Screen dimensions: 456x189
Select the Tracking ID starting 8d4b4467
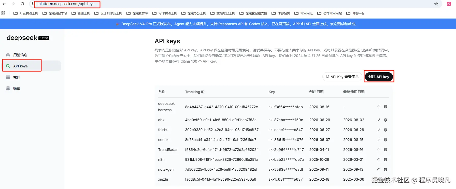(221, 107)
